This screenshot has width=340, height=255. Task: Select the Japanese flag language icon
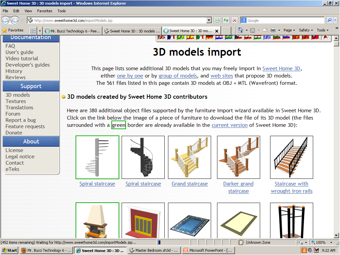(325, 37)
